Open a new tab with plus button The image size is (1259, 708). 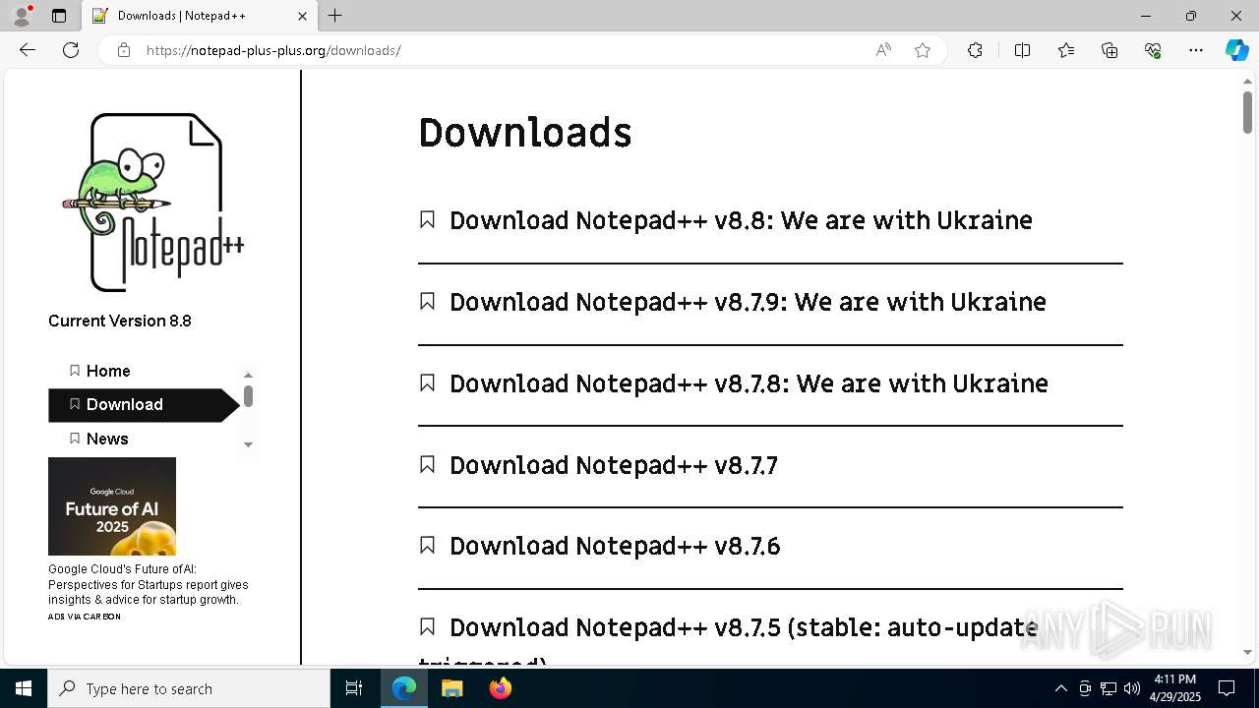click(335, 16)
